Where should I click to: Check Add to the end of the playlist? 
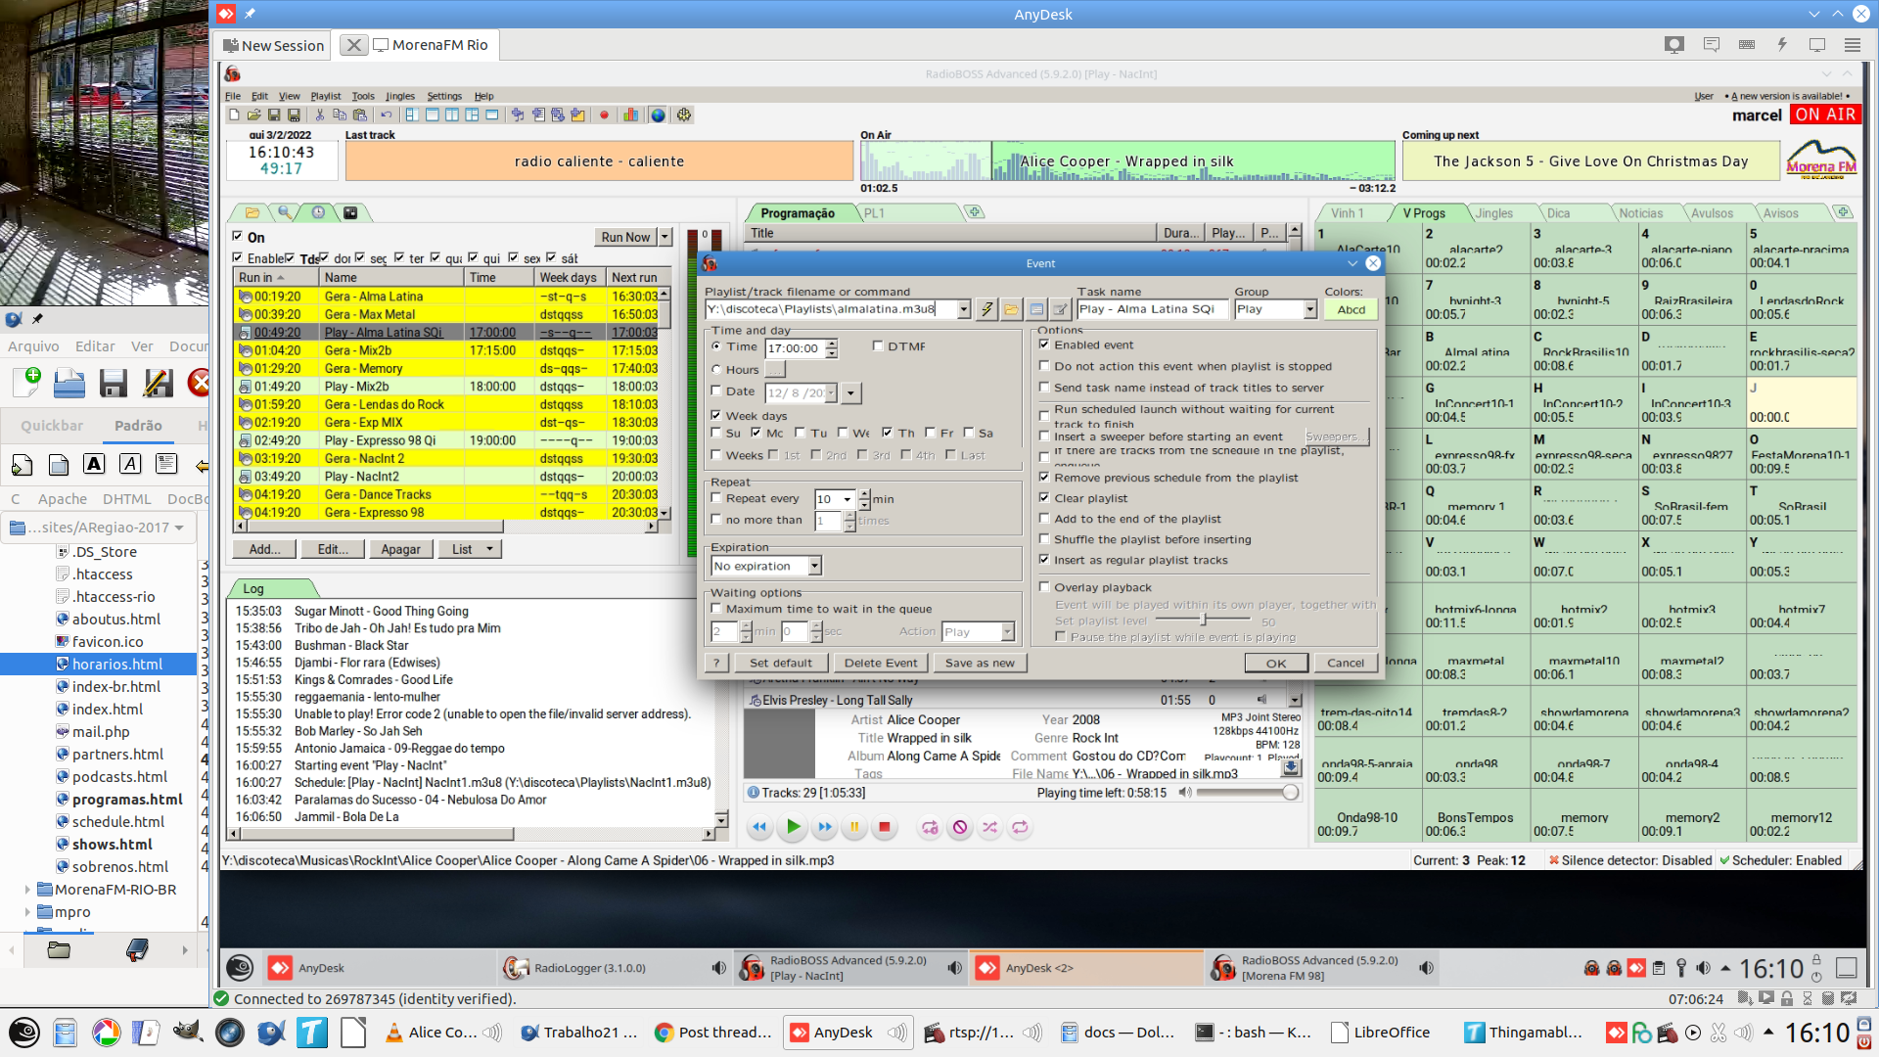[1044, 519]
